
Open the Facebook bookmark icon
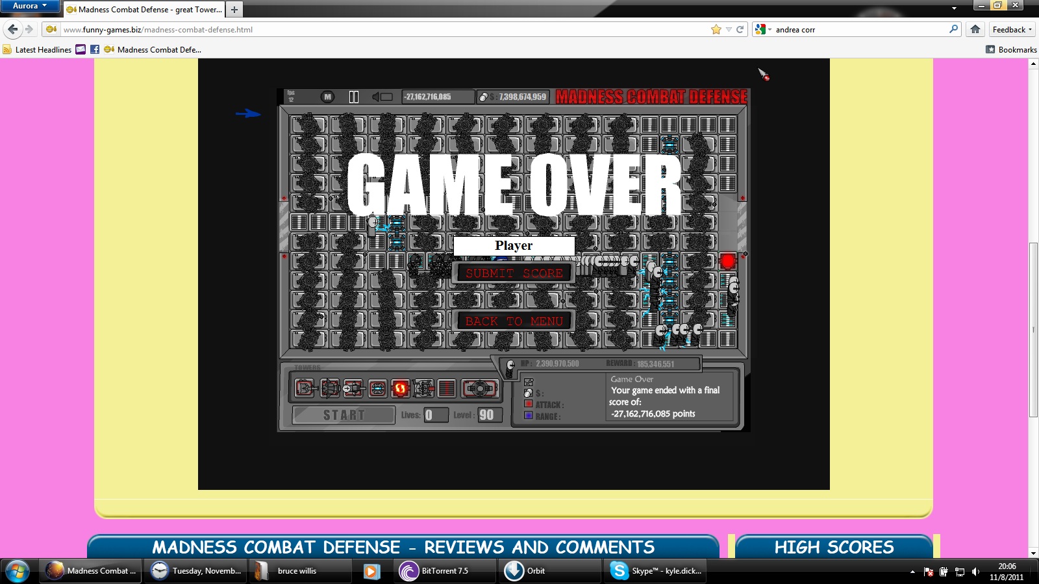(x=95, y=49)
